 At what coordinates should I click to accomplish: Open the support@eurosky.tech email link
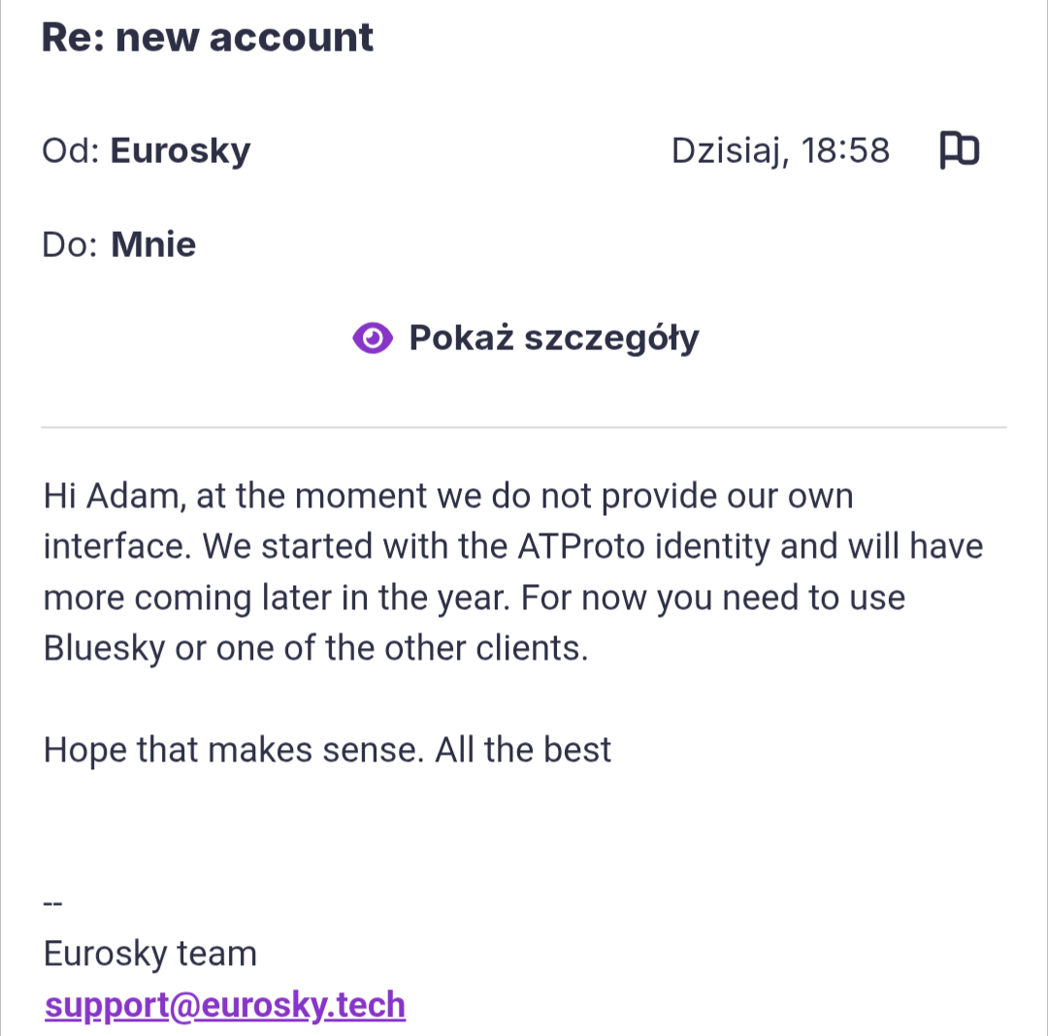click(225, 1005)
